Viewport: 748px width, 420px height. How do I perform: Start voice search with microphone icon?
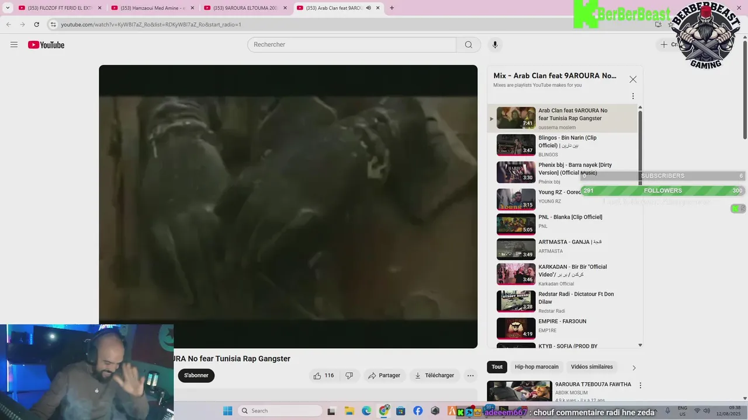495,45
